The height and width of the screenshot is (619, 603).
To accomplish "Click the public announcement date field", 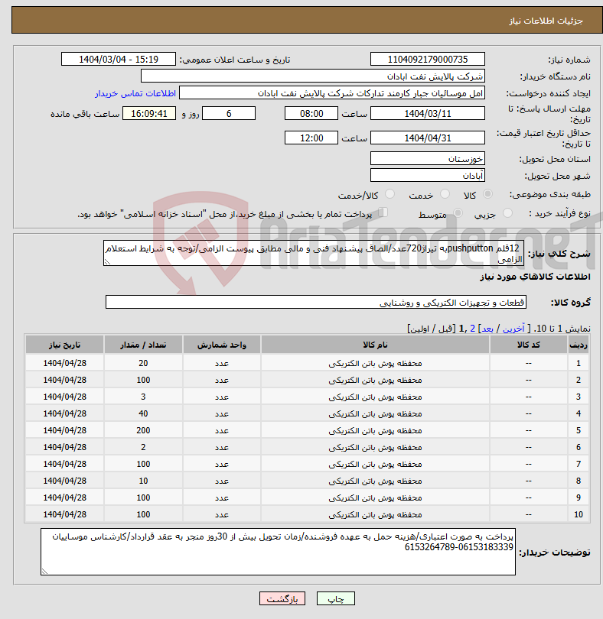I will point(118,59).
